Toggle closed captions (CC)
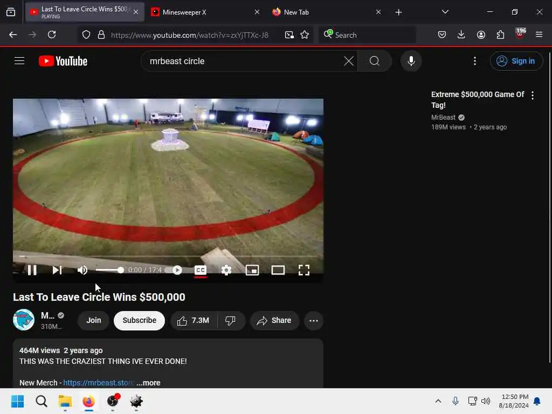The height and width of the screenshot is (414, 552). tap(201, 270)
